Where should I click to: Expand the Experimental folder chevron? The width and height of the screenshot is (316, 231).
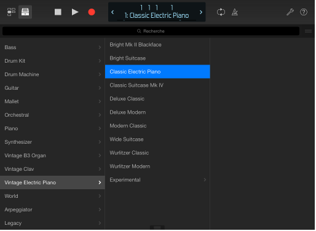point(205,180)
